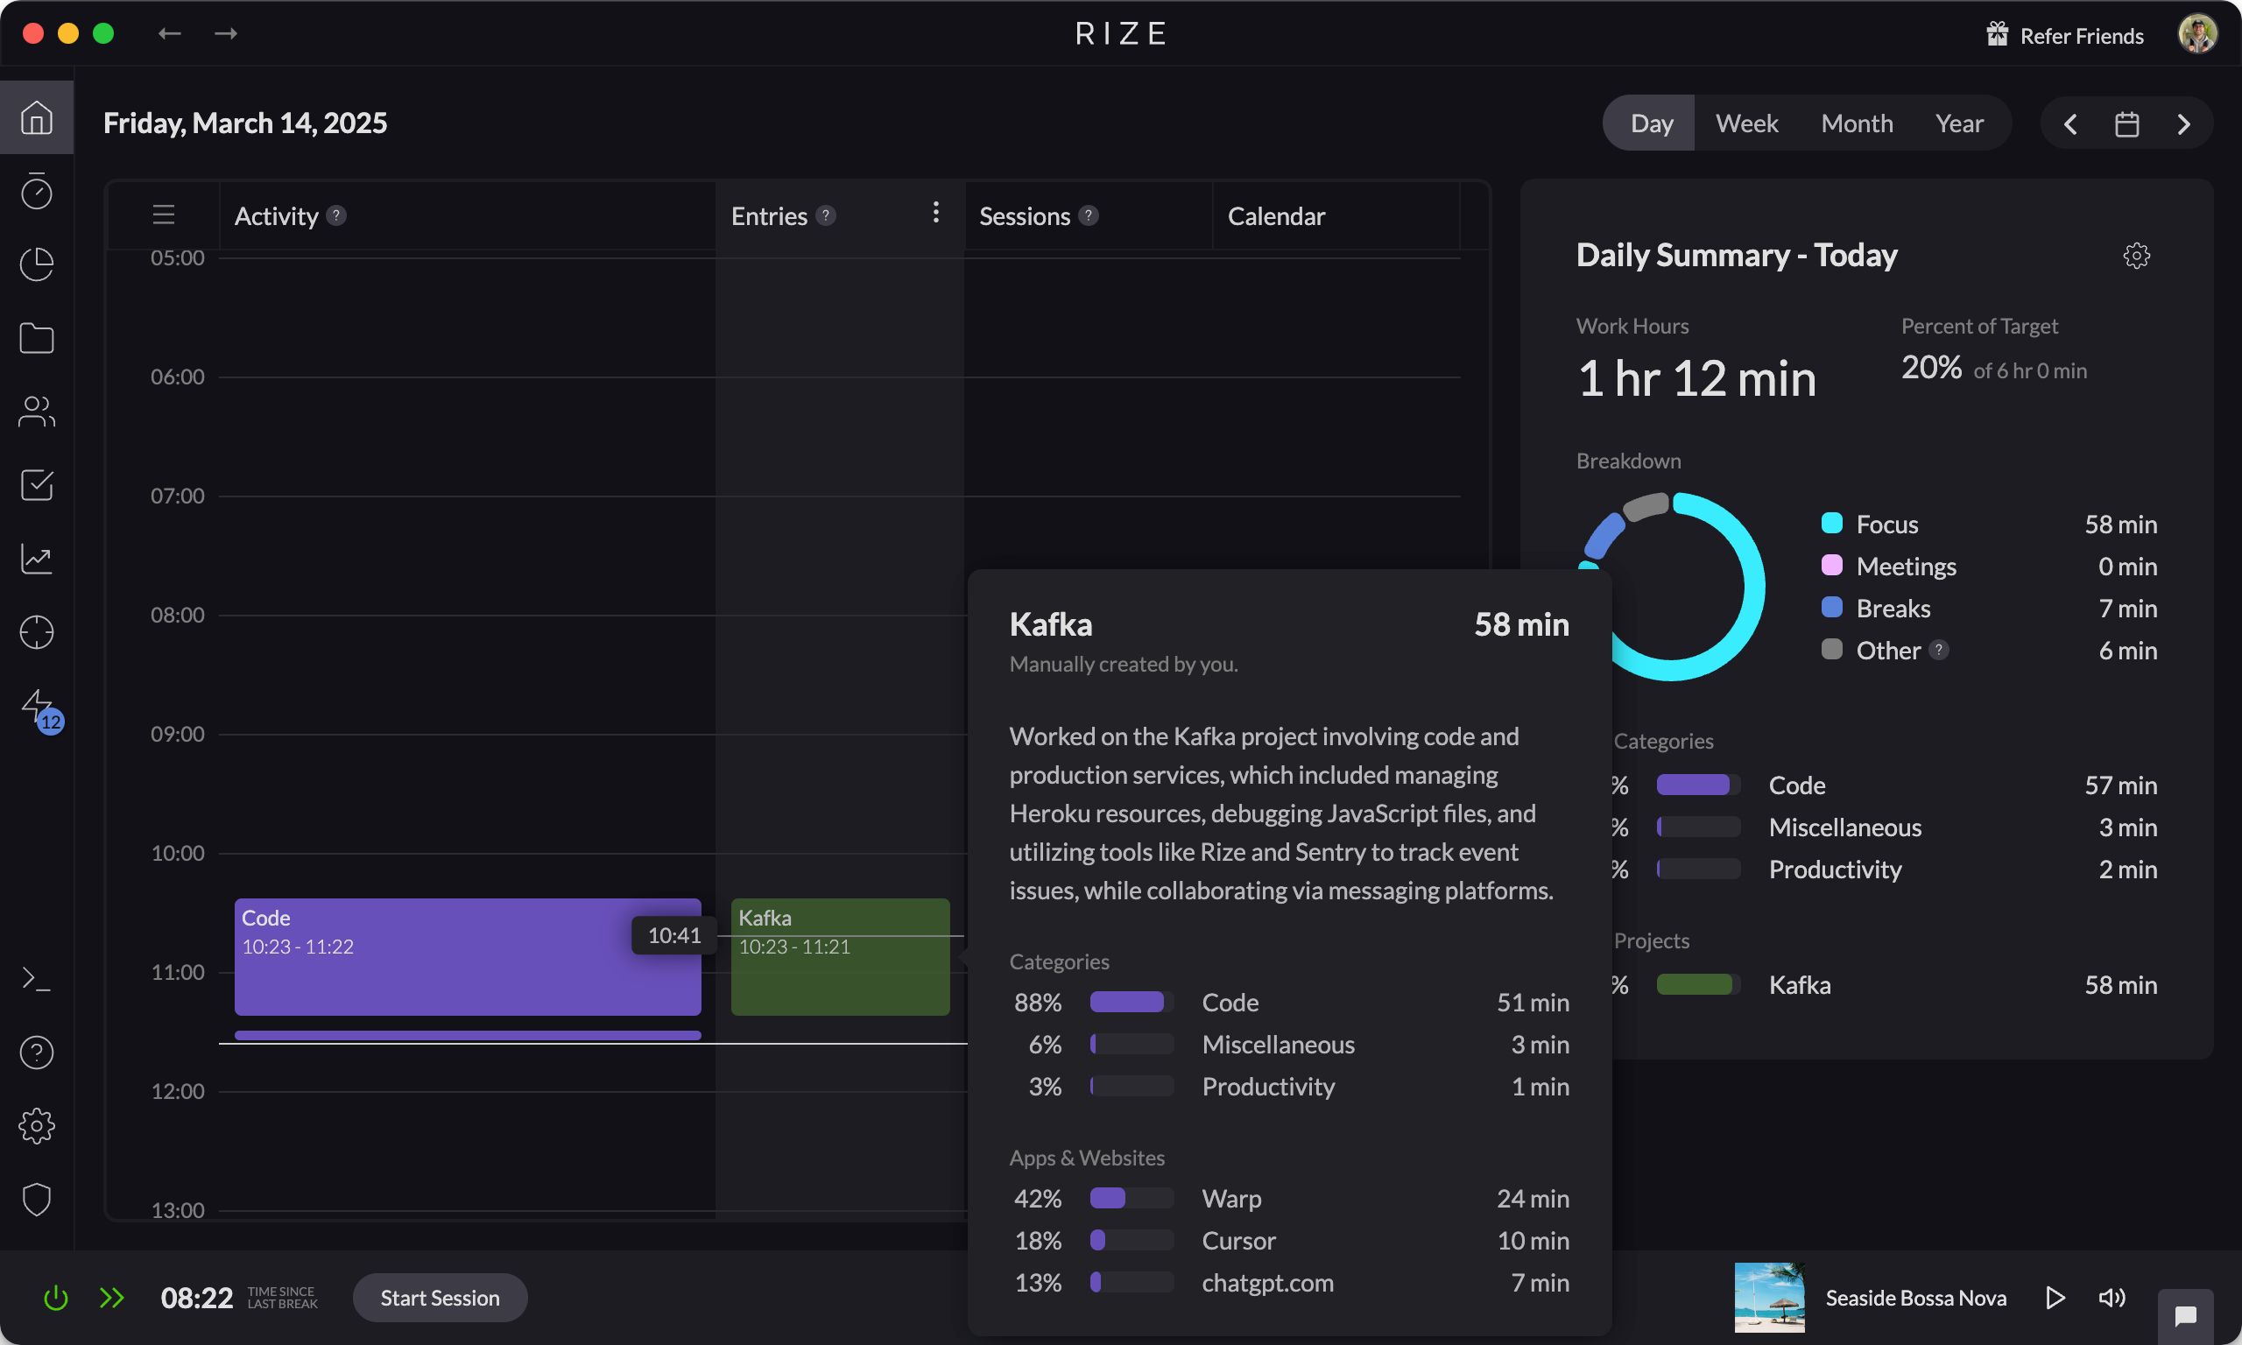Viewport: 2242px width, 1345px height.
Task: Open the shield privacy sidebar icon
Action: (x=36, y=1199)
